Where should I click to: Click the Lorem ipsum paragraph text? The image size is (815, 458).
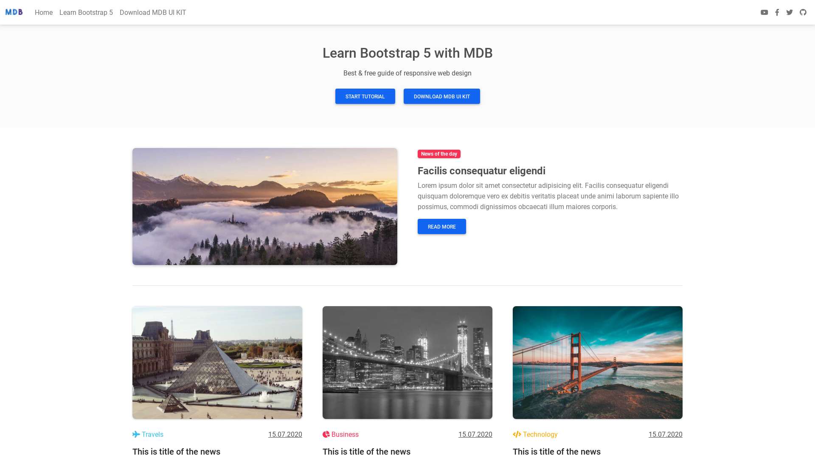point(548,196)
